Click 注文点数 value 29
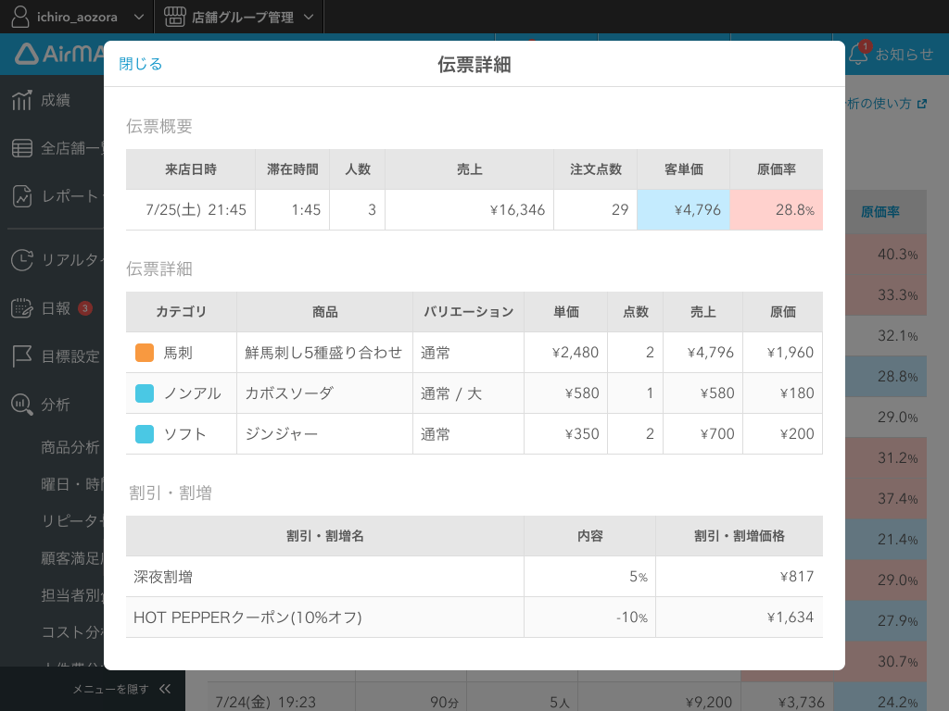Screen dimensions: 949x711 (620, 210)
